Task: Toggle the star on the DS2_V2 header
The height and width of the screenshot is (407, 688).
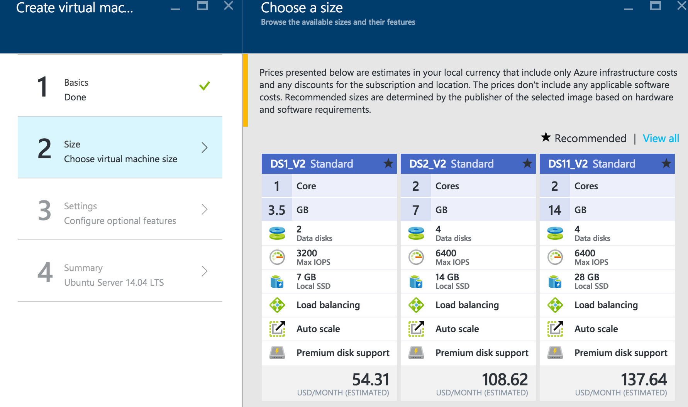Action: click(x=527, y=163)
